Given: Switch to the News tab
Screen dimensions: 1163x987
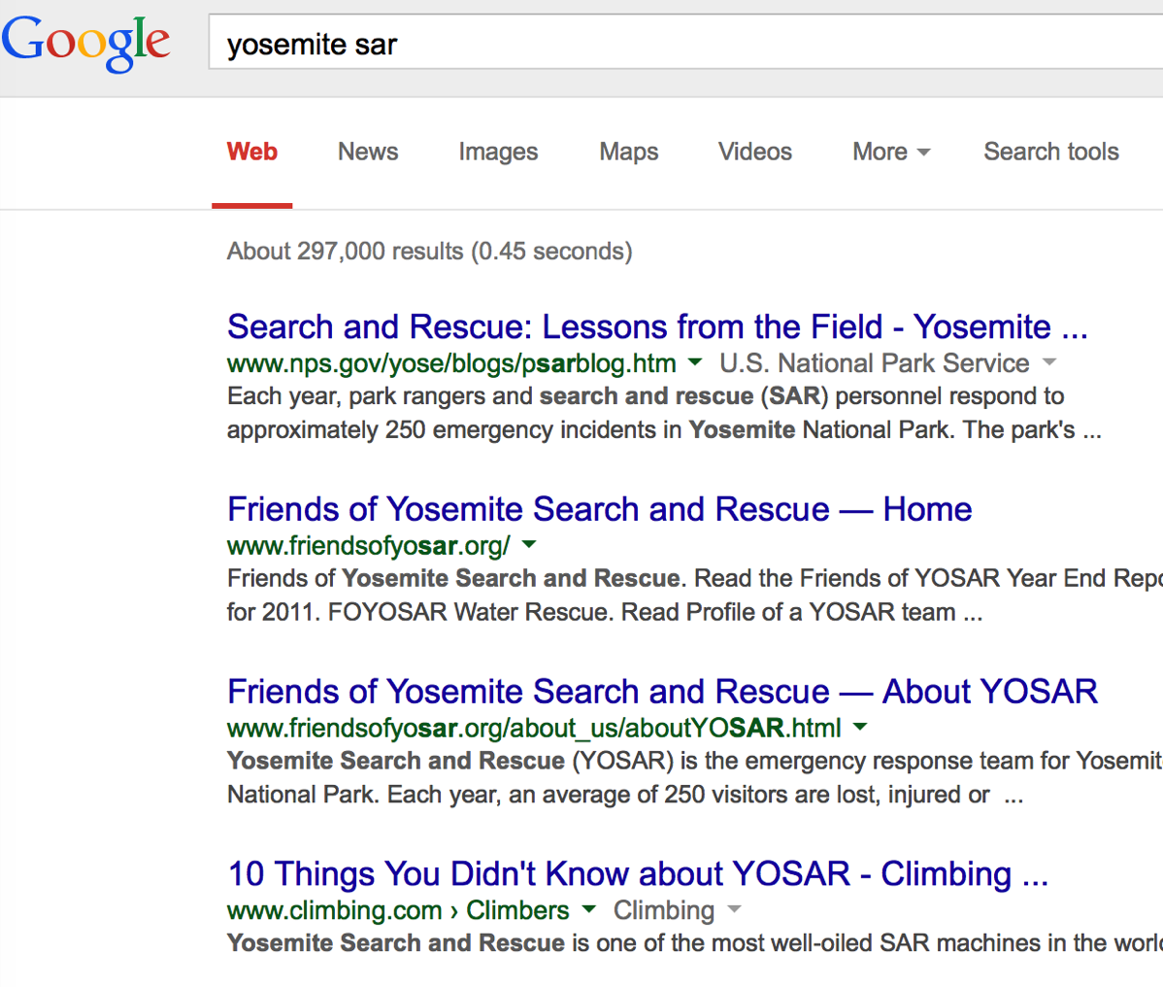Looking at the screenshot, I should [368, 152].
